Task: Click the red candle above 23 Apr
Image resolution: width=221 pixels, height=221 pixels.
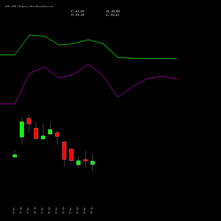Action: tap(57, 134)
